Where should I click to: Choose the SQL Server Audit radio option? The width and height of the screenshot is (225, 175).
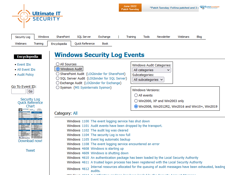(x=58, y=78)
